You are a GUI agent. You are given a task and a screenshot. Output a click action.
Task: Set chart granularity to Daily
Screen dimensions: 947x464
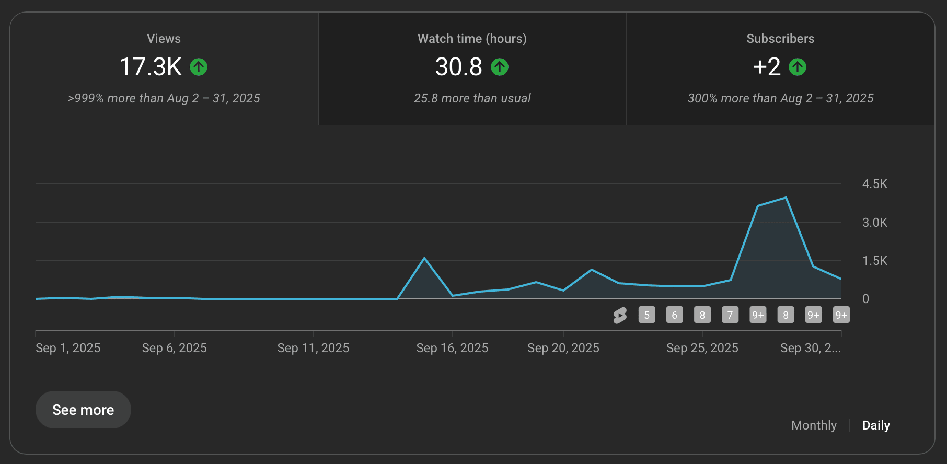(876, 425)
